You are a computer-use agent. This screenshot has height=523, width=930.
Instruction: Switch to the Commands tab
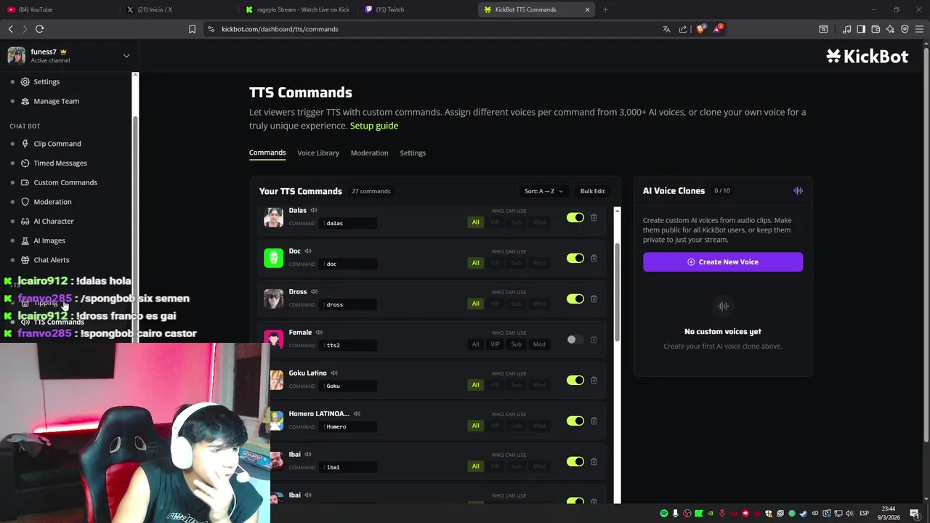pos(267,153)
